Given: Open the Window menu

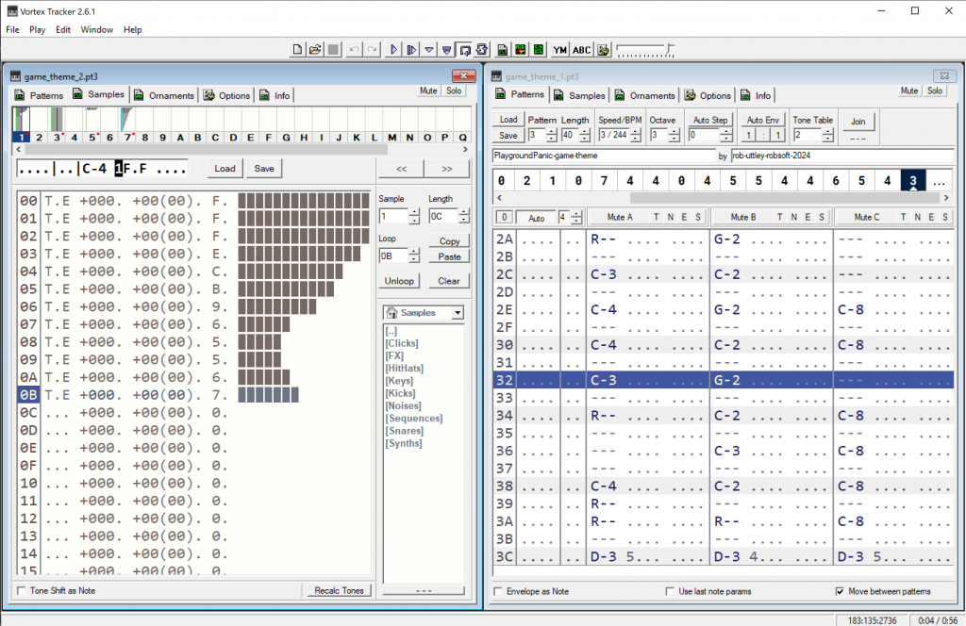Looking at the screenshot, I should (96, 29).
